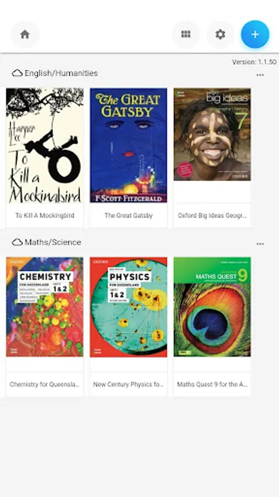Select the English/Humanities shelf heading

(x=61, y=73)
